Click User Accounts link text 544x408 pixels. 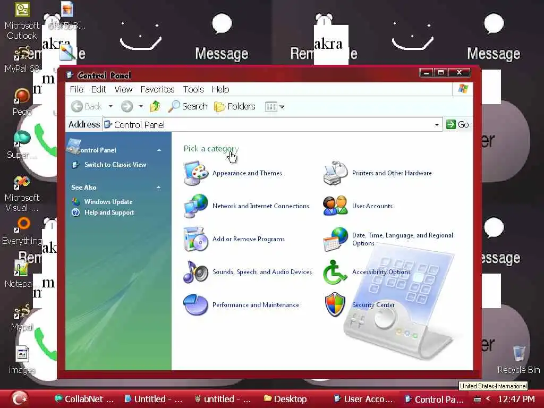(x=372, y=206)
